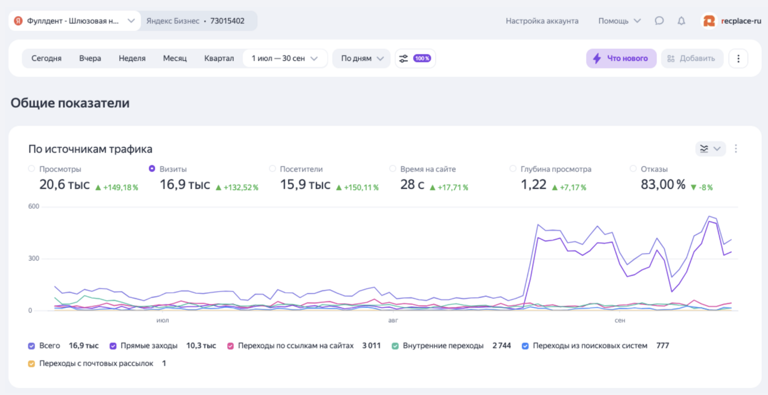Open the notifications bell
768x395 pixels.
pyautogui.click(x=681, y=21)
